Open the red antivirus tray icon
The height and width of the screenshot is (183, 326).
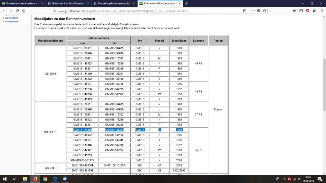click(289, 179)
